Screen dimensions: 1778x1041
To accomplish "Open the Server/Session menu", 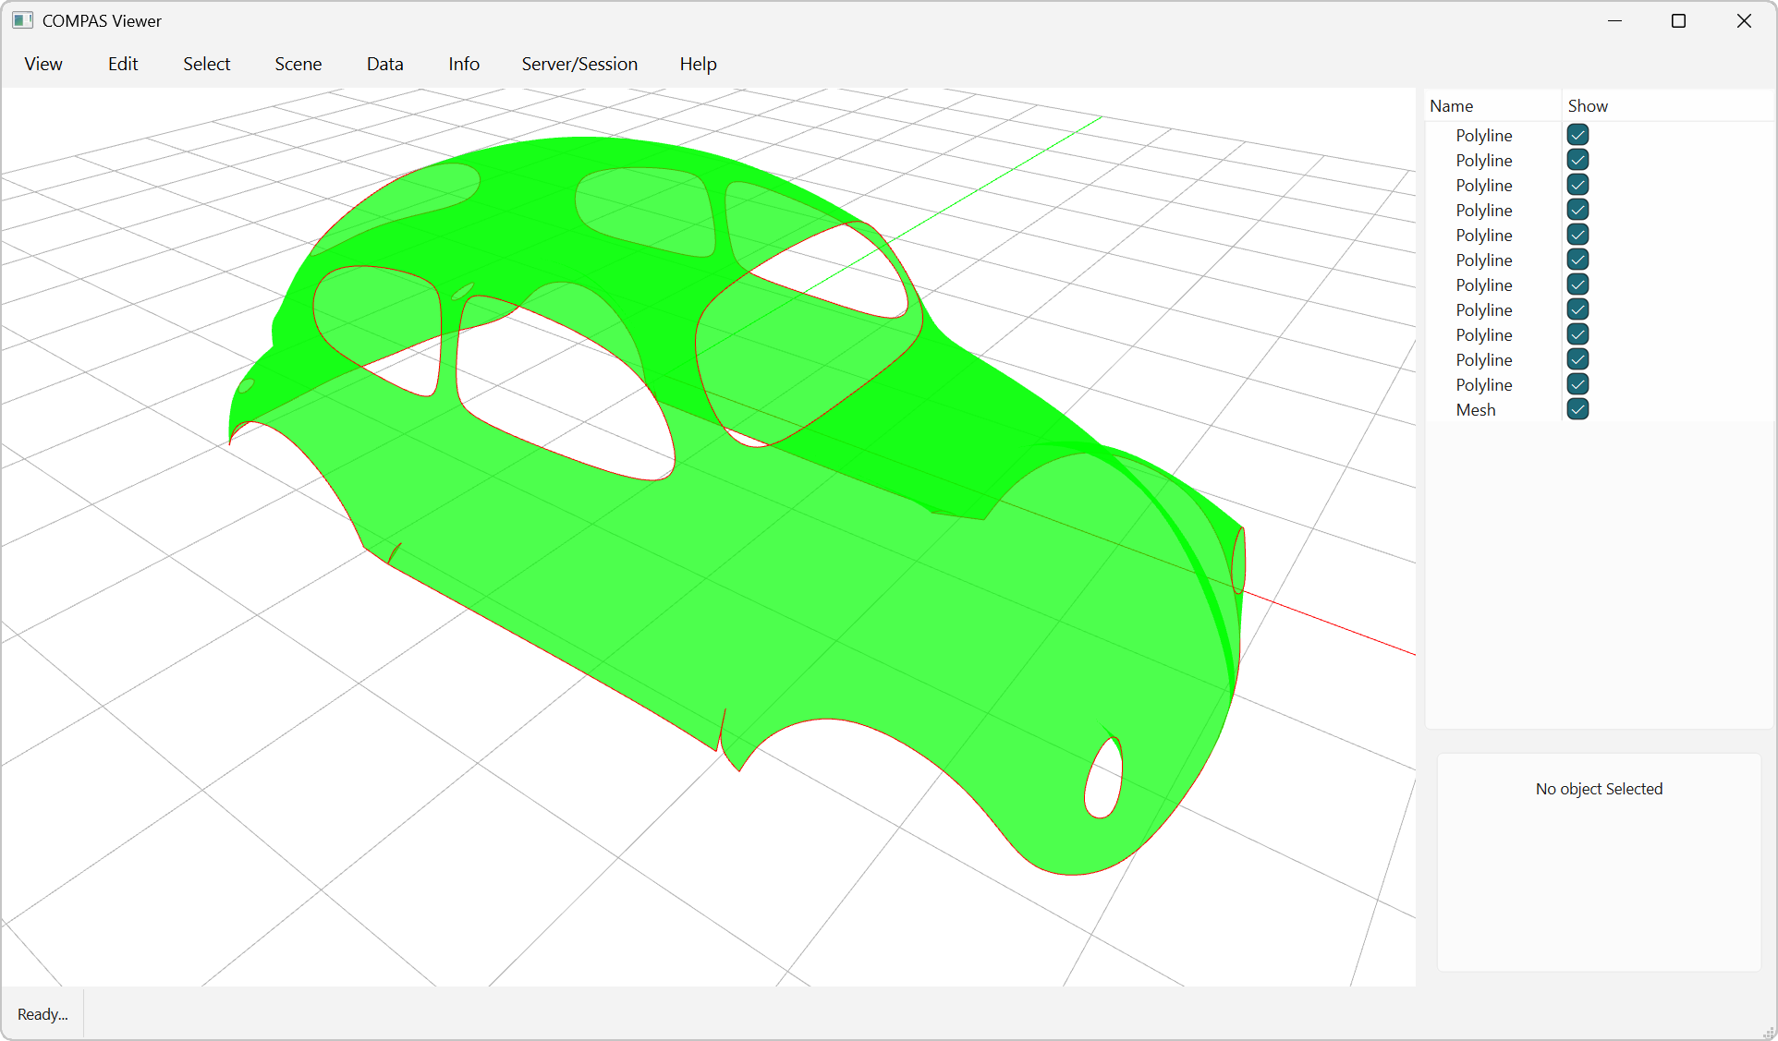I will click(579, 64).
